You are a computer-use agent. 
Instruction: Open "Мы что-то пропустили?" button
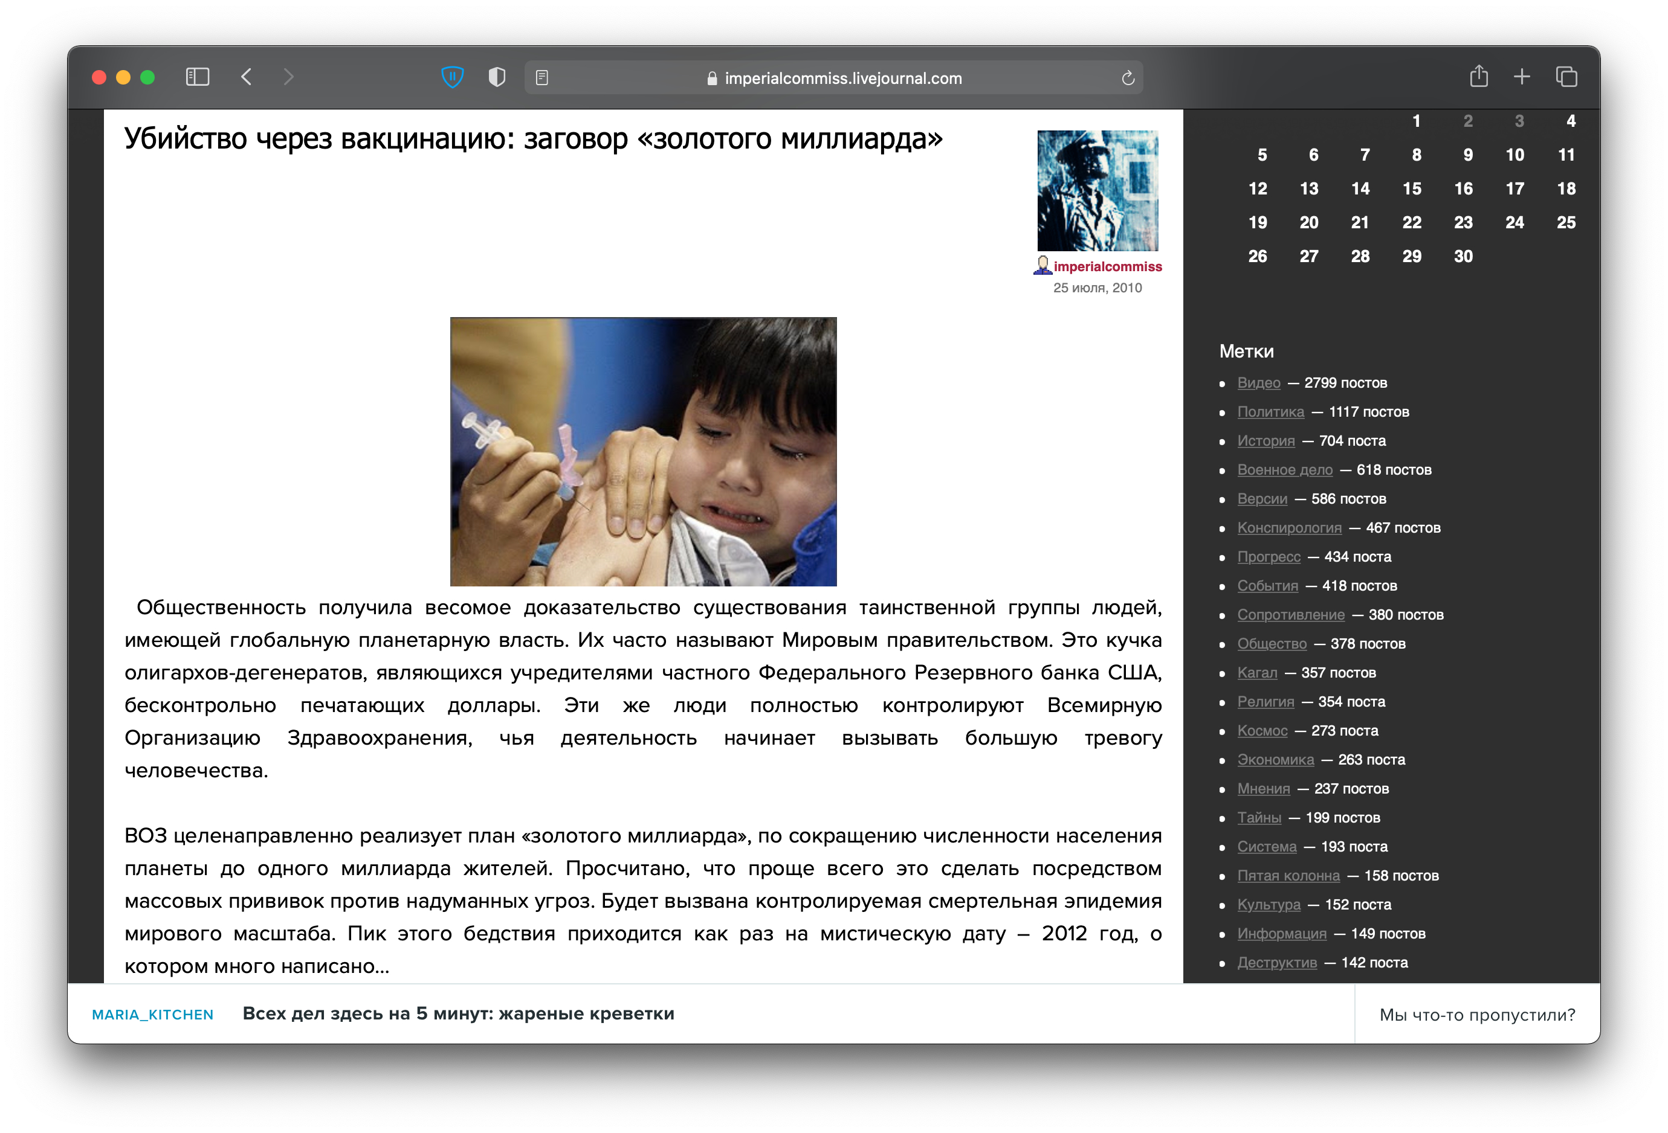pyautogui.click(x=1477, y=1014)
